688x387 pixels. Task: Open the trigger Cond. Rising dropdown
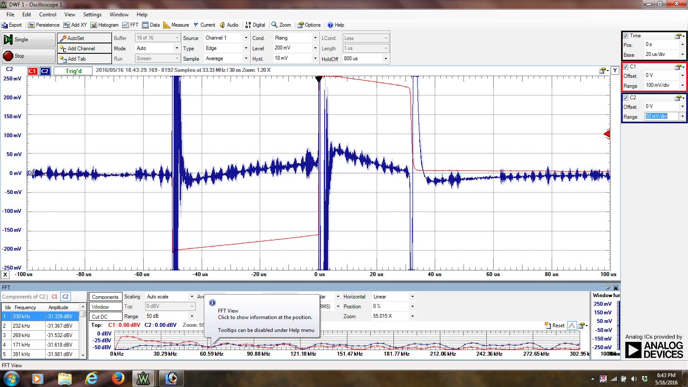315,38
